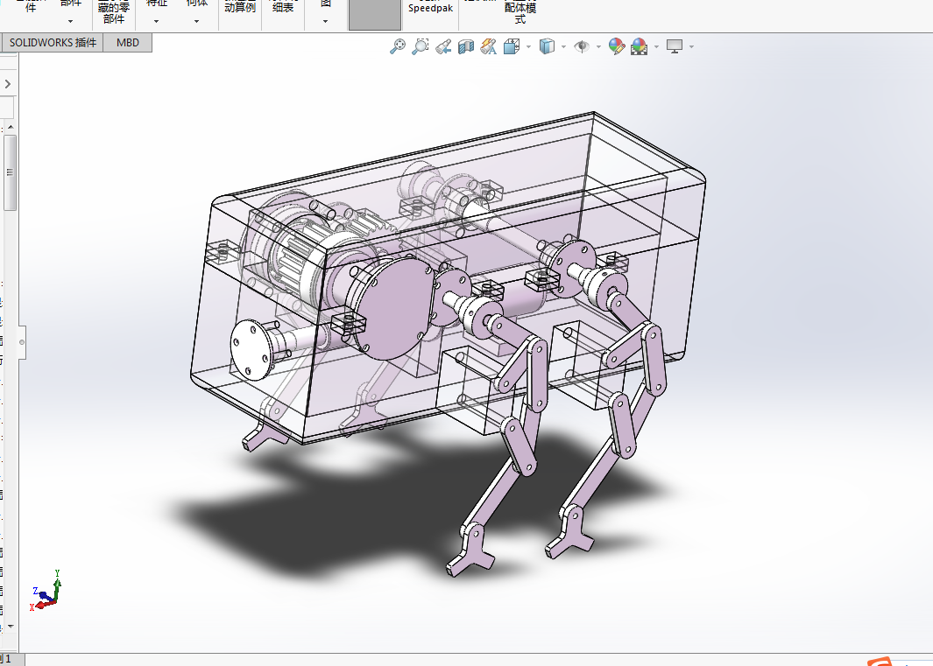Click the left panel scrollbar thumb

pos(11,172)
